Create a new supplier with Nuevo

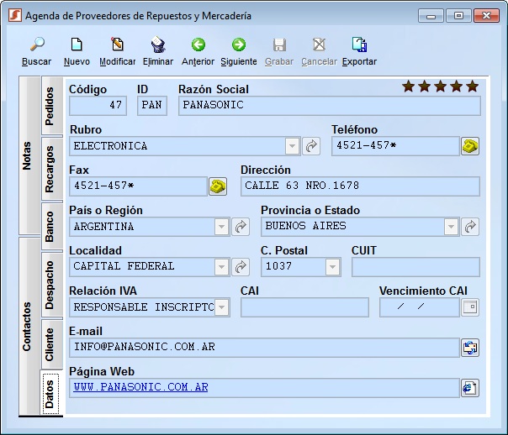(77, 45)
